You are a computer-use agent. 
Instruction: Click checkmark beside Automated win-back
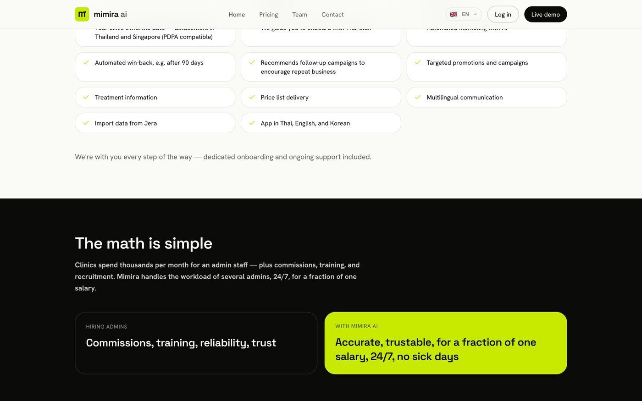pyautogui.click(x=86, y=62)
